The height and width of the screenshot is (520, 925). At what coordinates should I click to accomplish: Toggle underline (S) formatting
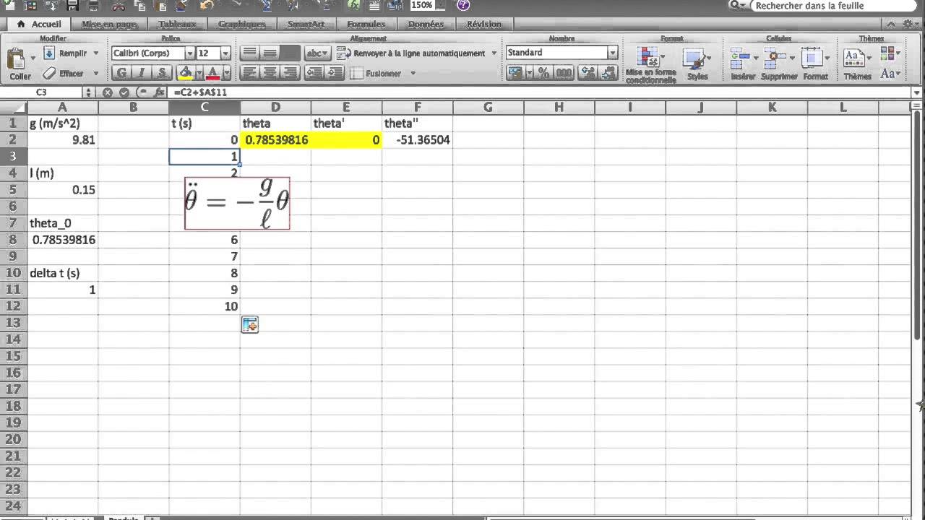coord(162,73)
